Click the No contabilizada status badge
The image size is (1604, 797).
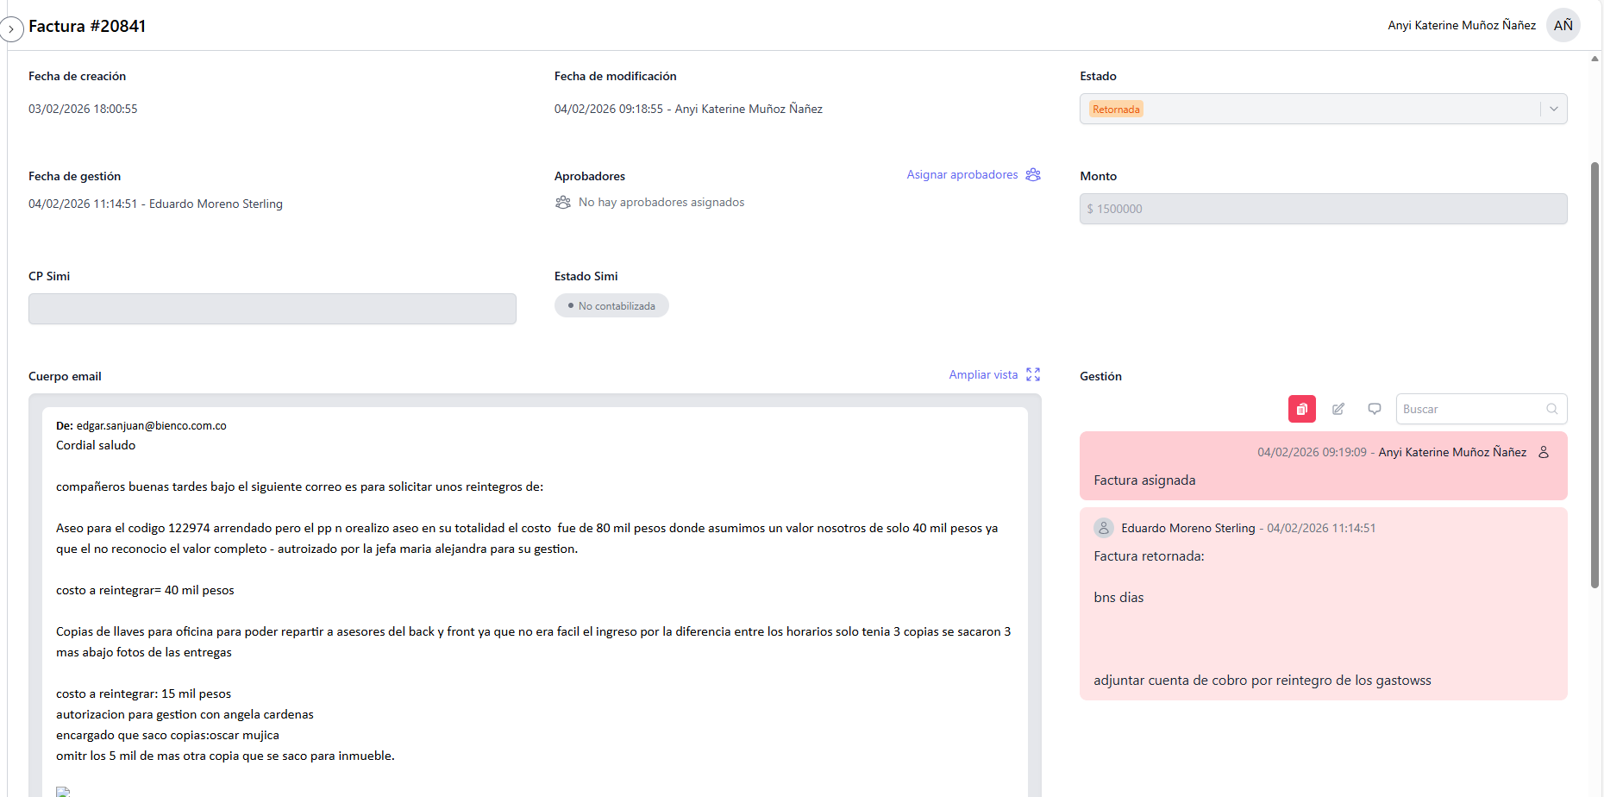point(611,306)
